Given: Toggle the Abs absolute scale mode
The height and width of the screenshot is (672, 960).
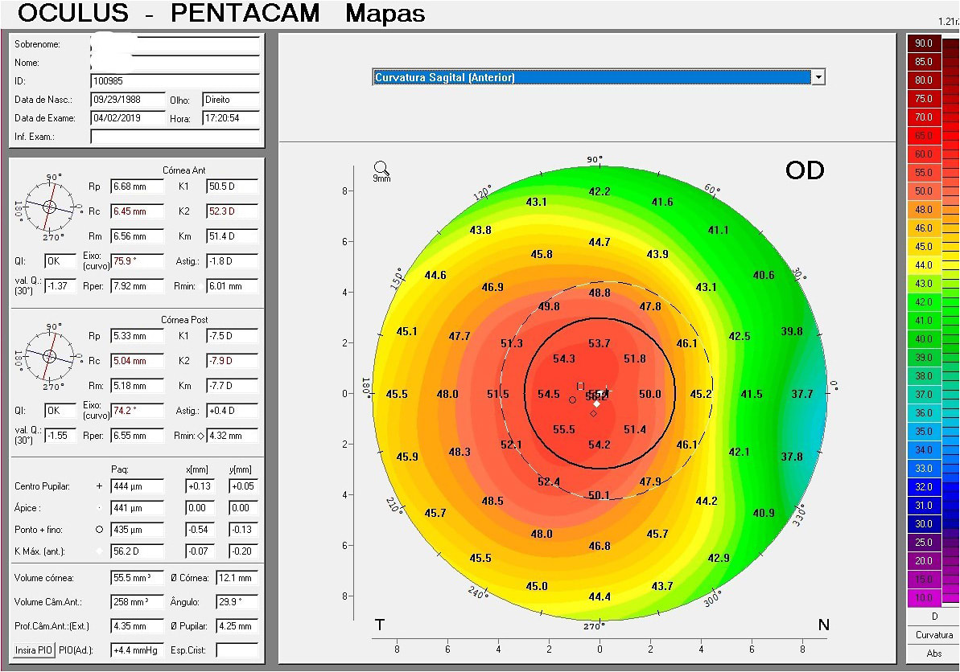Looking at the screenshot, I should point(933,653).
